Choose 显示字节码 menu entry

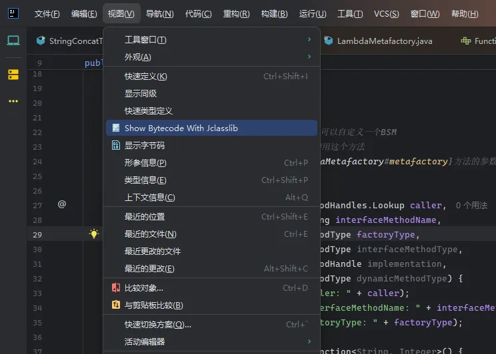211,145
